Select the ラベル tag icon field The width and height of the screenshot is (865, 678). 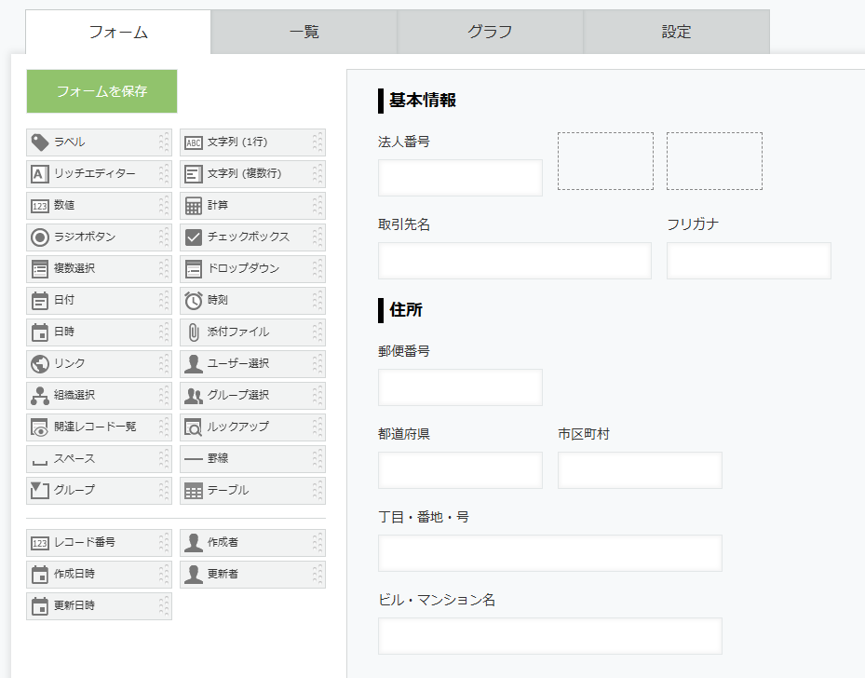(x=40, y=142)
